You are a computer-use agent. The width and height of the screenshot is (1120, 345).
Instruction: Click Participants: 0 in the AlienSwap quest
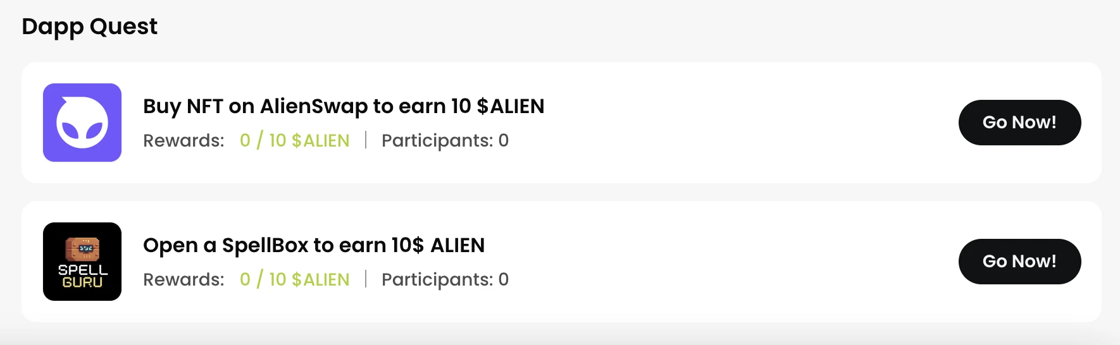coord(445,140)
